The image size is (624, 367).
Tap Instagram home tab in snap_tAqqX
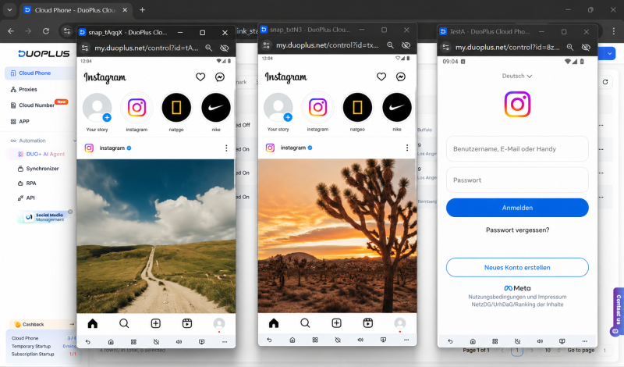point(93,323)
